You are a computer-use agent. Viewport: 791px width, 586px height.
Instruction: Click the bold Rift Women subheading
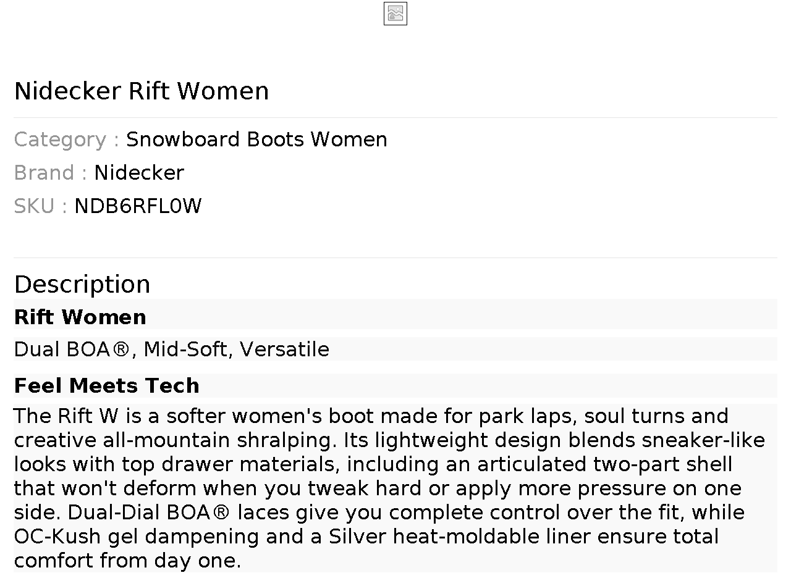click(80, 317)
